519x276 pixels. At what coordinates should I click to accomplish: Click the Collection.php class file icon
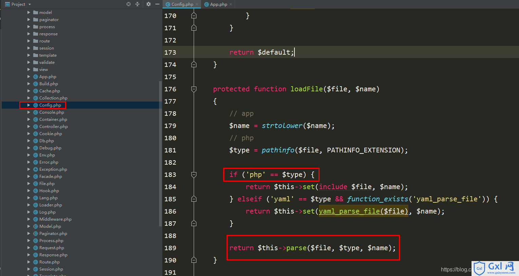(x=36, y=98)
